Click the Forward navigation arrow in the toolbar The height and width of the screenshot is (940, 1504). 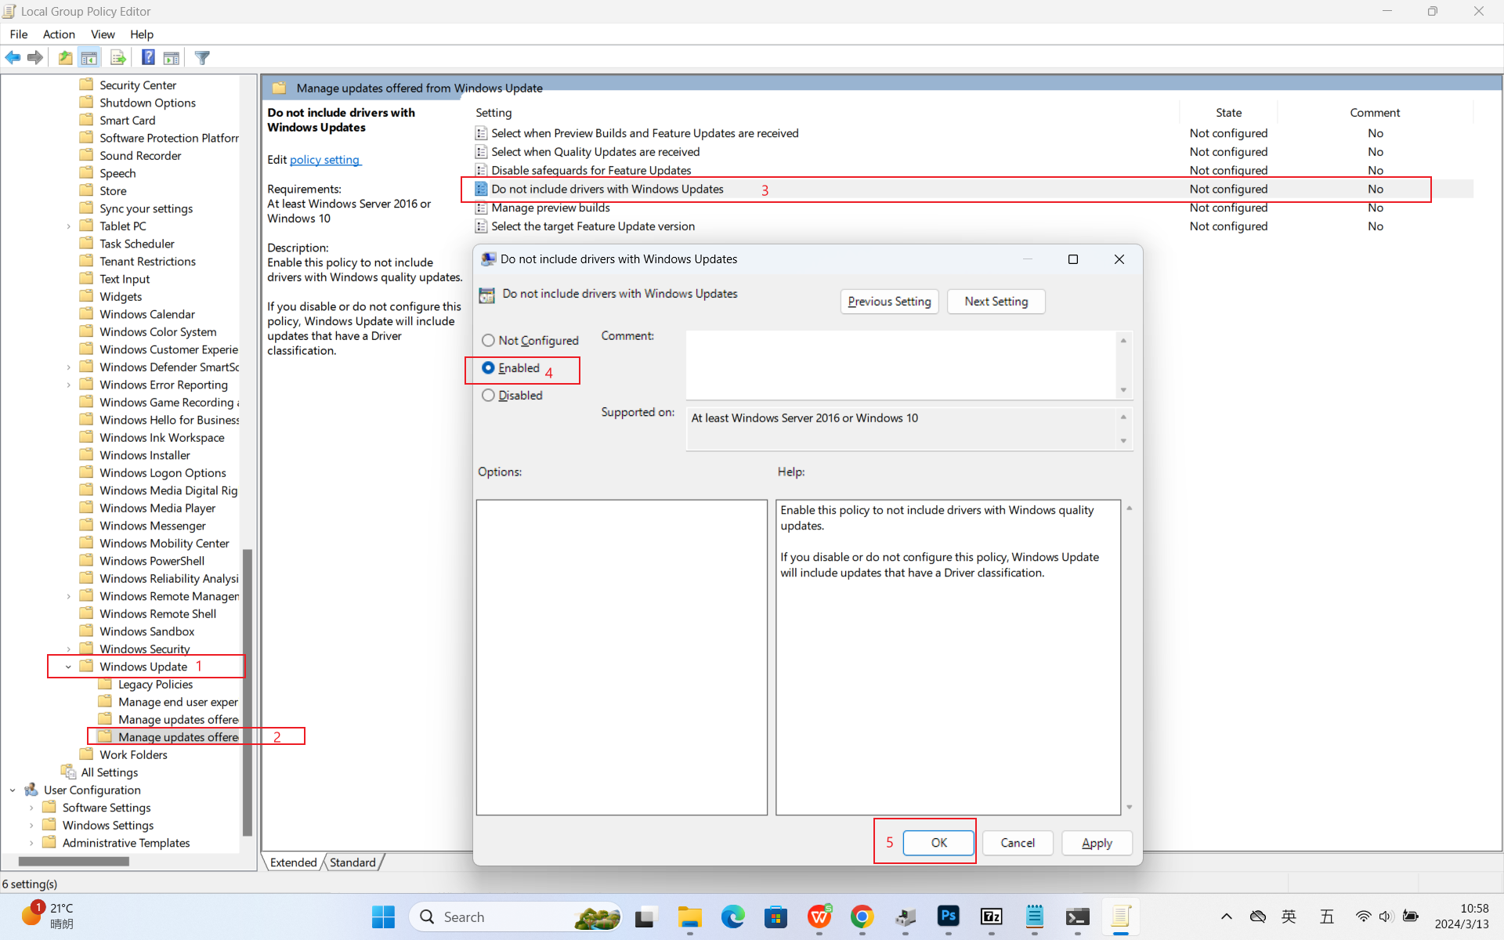(34, 57)
